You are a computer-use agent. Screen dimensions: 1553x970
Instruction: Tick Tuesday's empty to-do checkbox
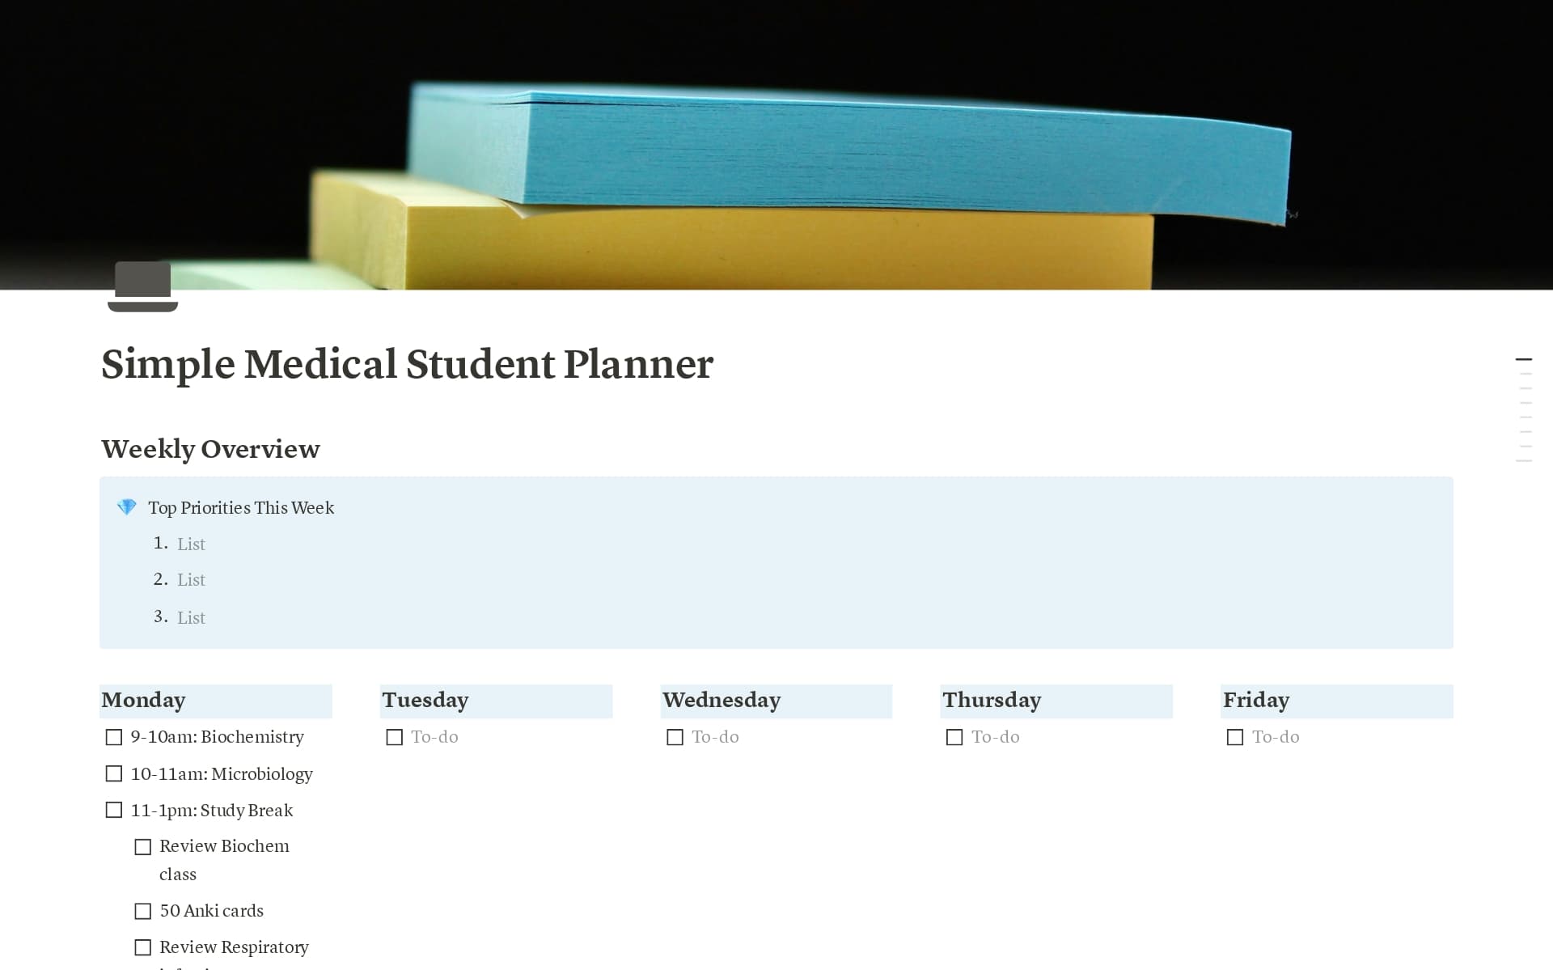click(395, 738)
